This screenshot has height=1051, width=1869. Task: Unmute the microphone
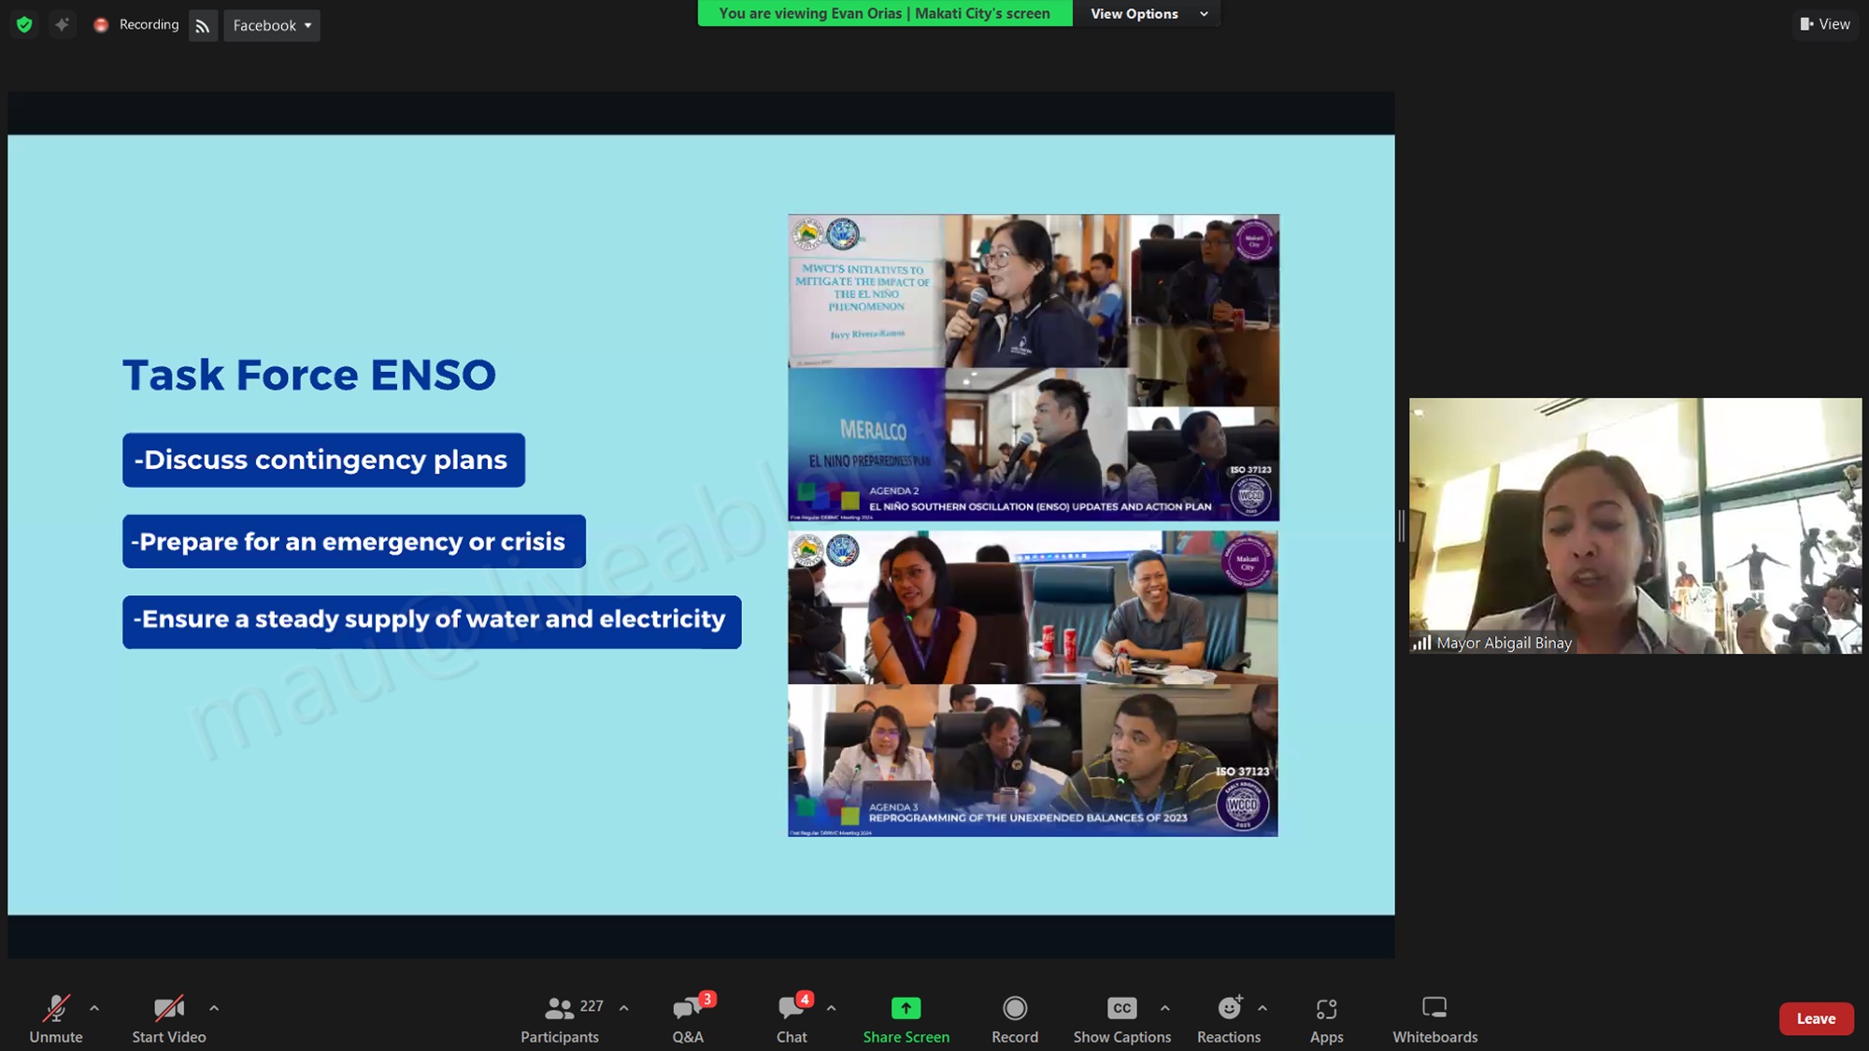pos(56,1018)
